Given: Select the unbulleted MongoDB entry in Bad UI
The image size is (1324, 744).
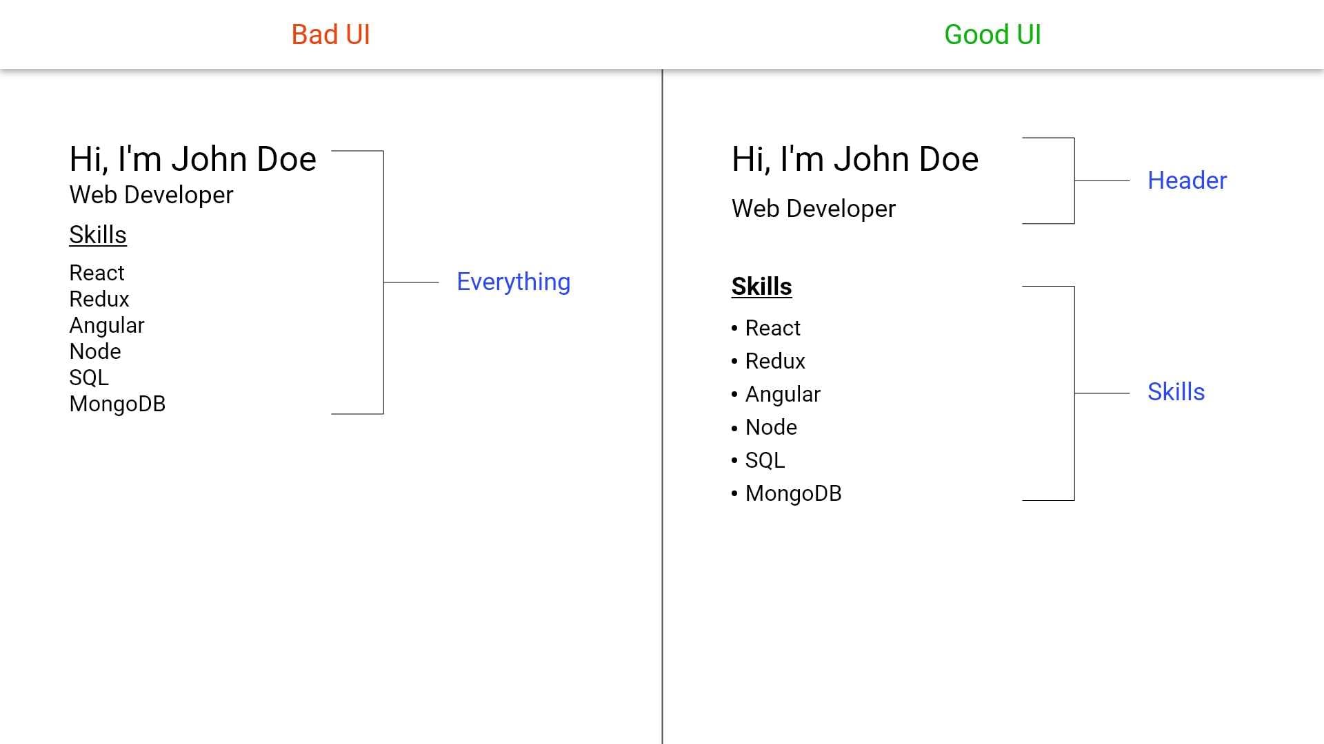Looking at the screenshot, I should pyautogui.click(x=117, y=404).
